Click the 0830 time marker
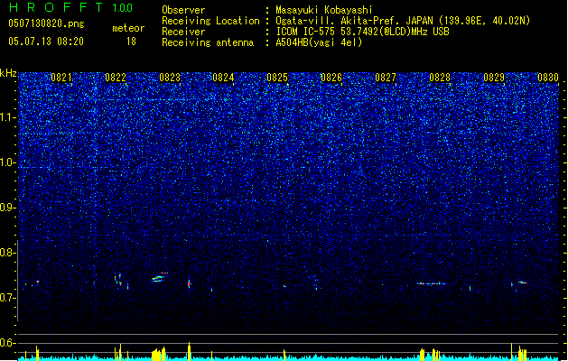This screenshot has width=568, height=361. 548,77
